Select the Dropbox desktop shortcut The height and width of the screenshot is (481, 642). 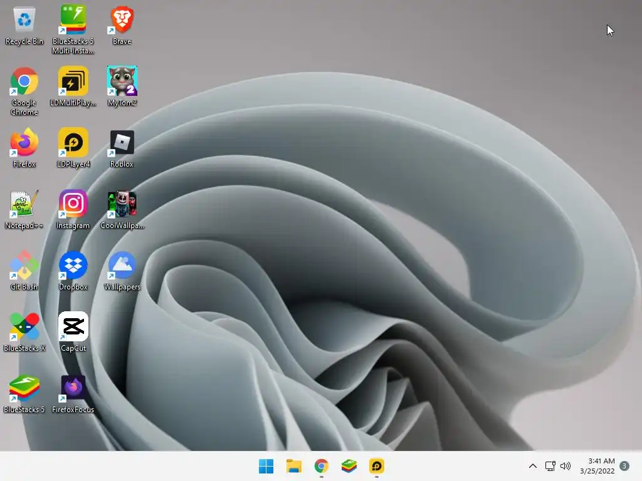73,271
